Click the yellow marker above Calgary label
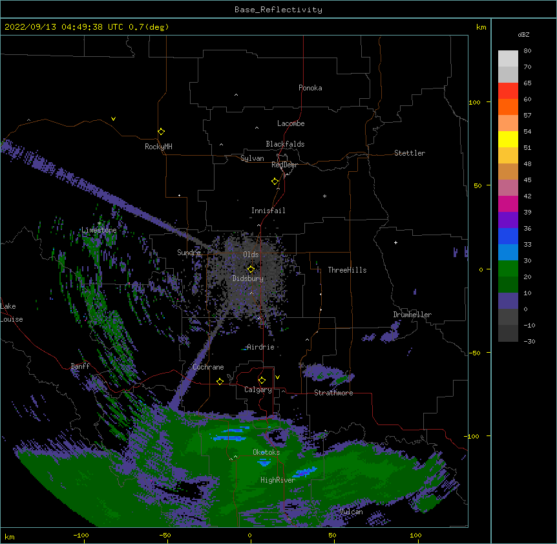The width and height of the screenshot is (557, 544). [262, 381]
